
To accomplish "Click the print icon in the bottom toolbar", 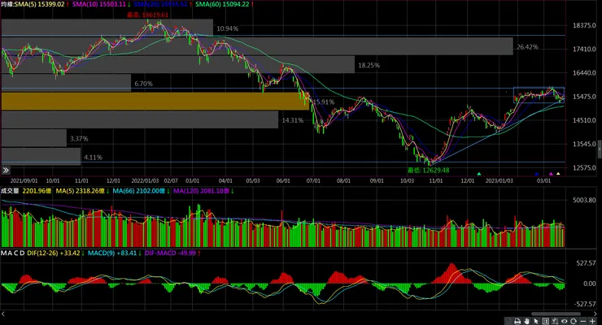I will point(517,321).
